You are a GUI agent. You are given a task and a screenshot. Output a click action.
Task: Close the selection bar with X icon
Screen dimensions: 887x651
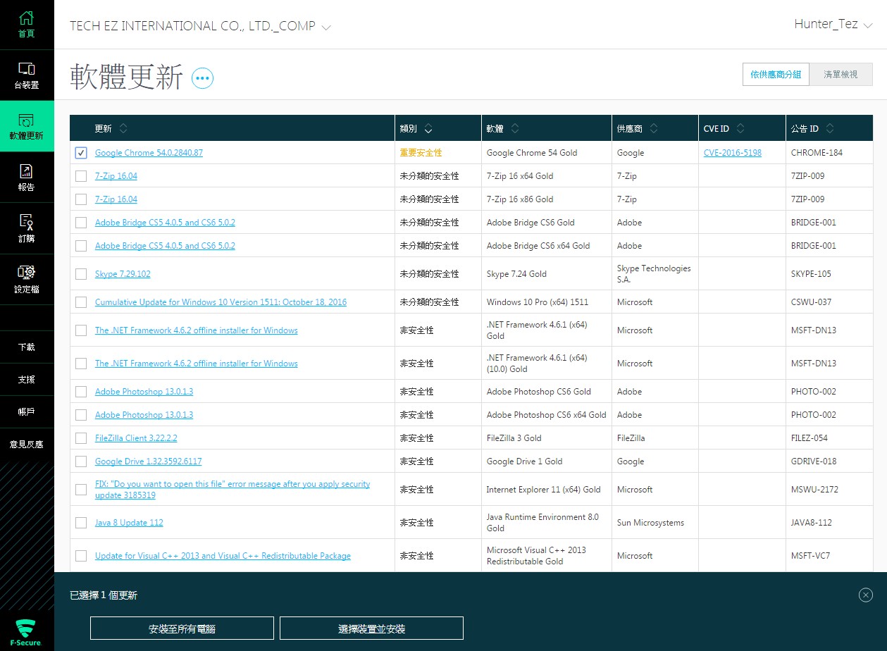[866, 595]
